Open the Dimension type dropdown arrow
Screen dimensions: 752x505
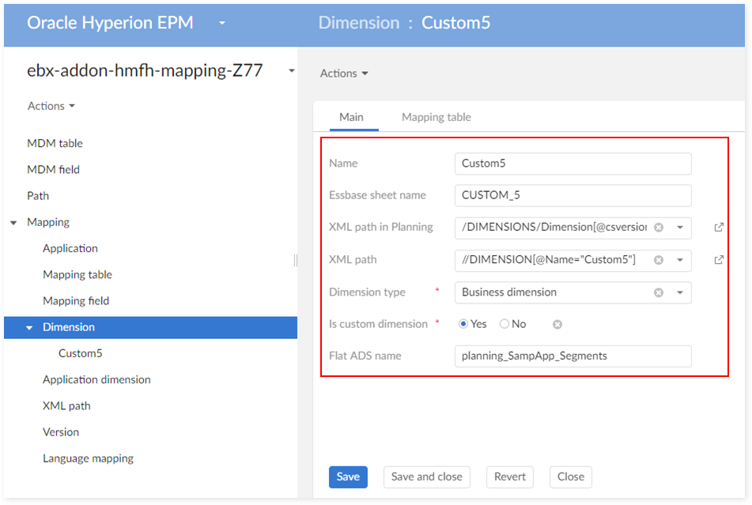click(x=680, y=292)
